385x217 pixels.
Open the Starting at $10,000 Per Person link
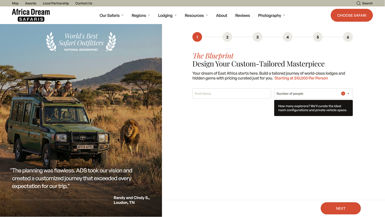click(301, 78)
